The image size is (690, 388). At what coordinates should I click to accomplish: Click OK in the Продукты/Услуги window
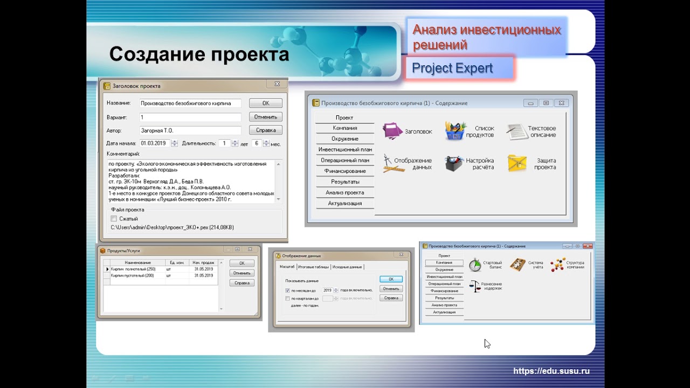pos(241,263)
